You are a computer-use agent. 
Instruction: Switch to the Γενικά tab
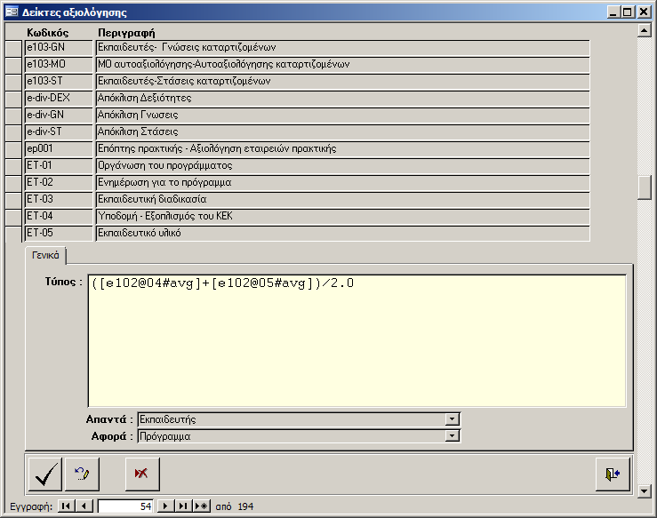(45, 255)
